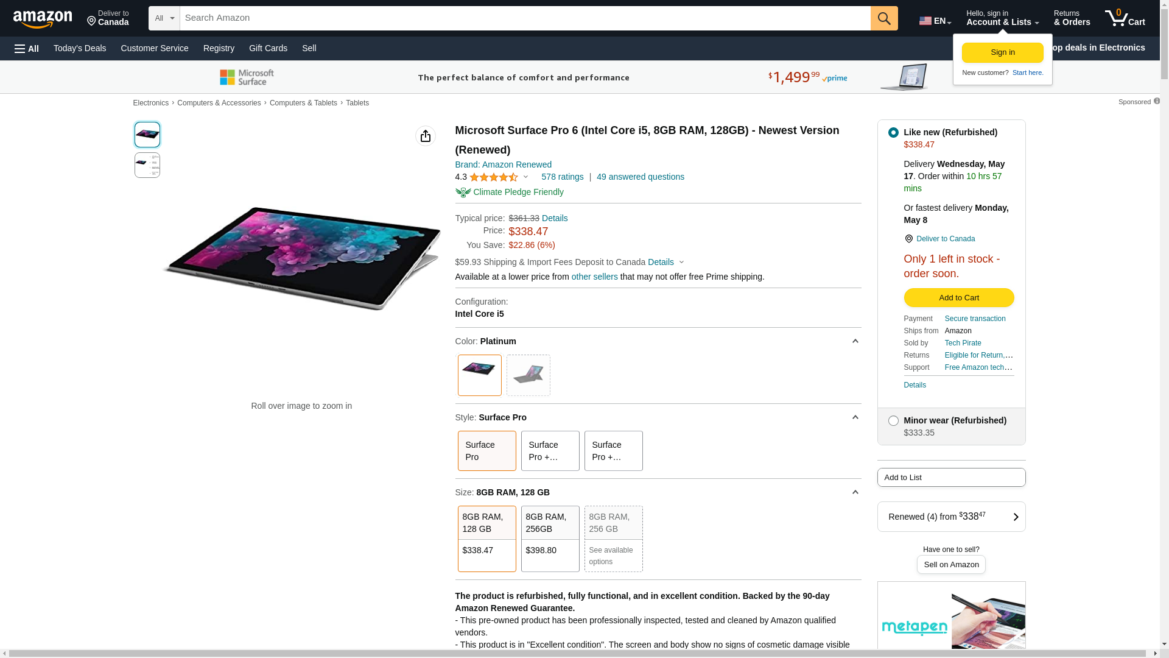Click the Add to Cart button
1169x658 pixels.
(958, 298)
